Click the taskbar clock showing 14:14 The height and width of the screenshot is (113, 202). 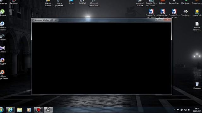(x=197, y=110)
